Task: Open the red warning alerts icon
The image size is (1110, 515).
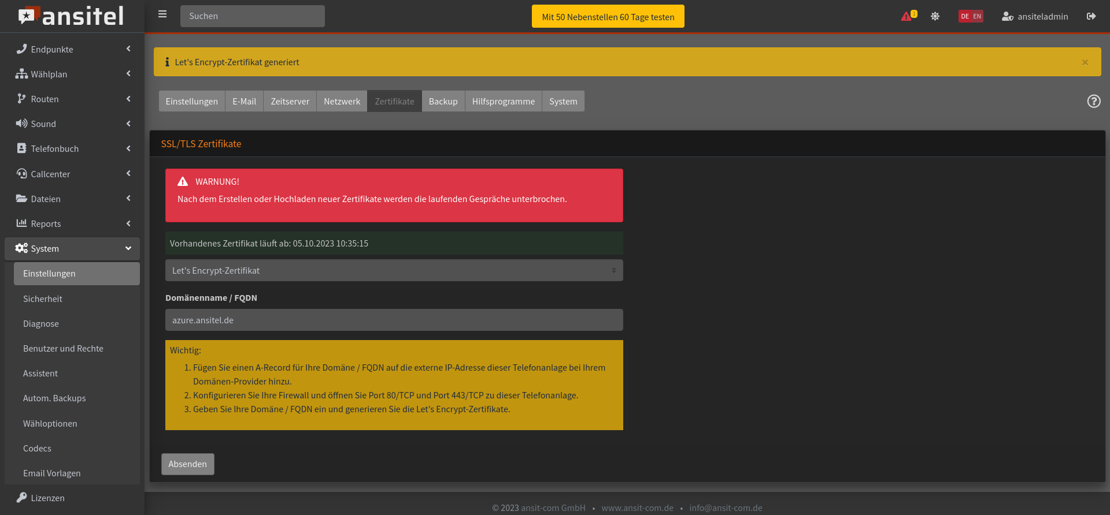Action: pyautogui.click(x=906, y=16)
